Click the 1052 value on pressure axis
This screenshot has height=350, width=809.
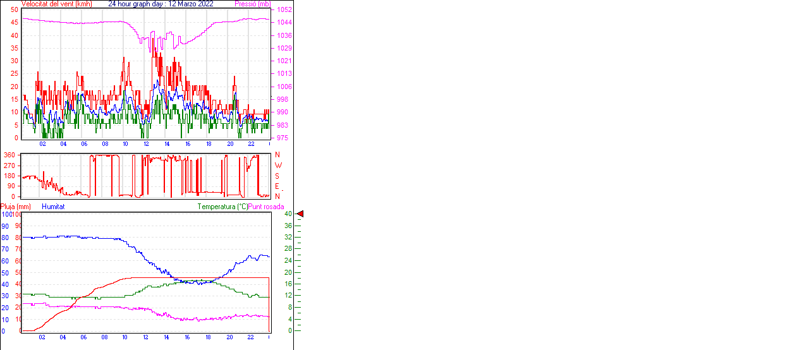(284, 10)
